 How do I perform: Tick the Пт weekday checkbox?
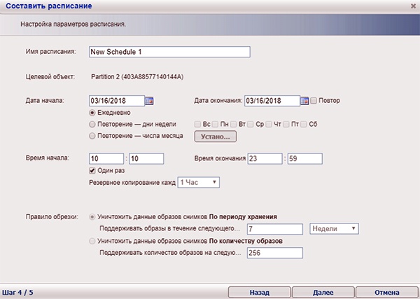tap(286, 125)
